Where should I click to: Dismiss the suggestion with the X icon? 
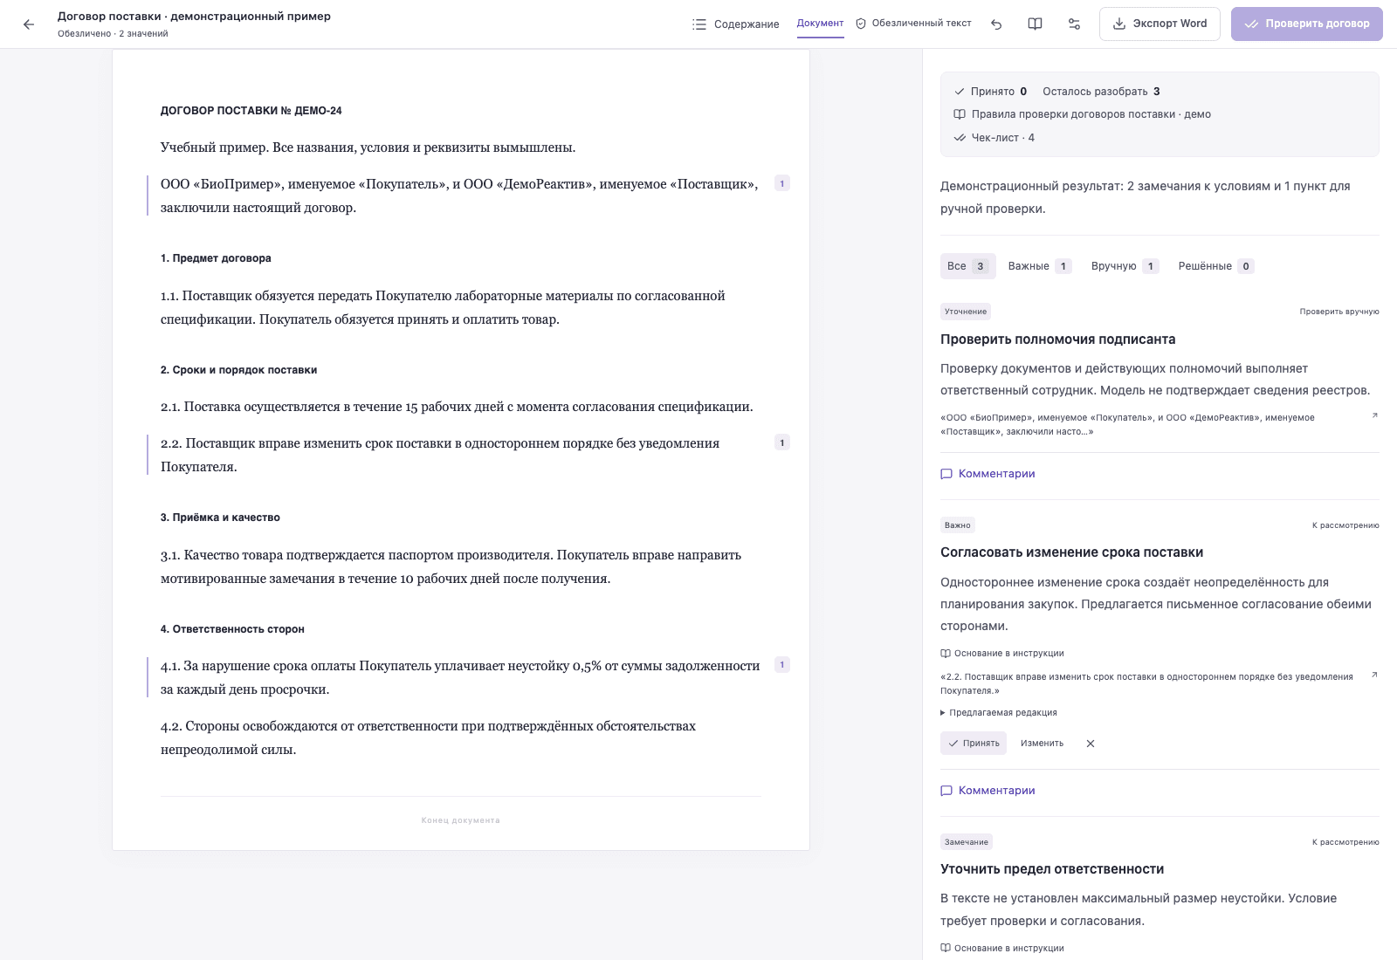pyautogui.click(x=1090, y=744)
